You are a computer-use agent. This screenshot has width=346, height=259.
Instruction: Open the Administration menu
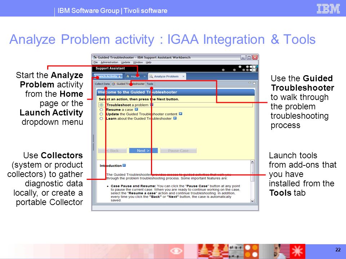[x=110, y=62]
